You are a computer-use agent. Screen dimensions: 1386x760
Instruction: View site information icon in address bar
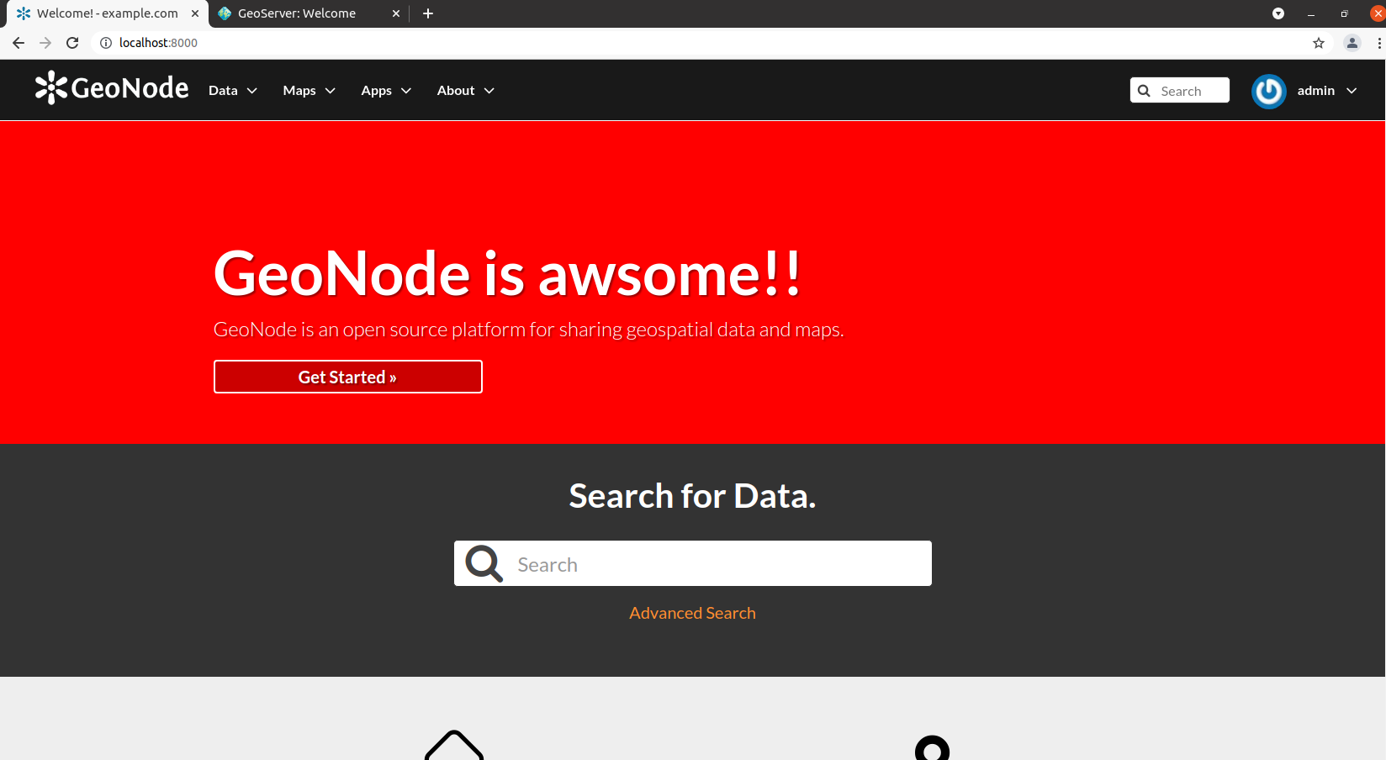(106, 43)
